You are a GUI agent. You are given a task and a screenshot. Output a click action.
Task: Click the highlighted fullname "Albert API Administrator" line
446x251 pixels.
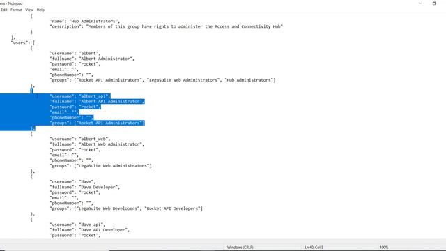(x=97, y=101)
